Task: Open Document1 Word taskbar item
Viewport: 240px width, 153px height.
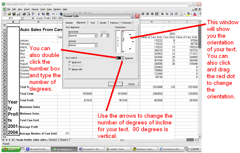Action: pos(91,149)
